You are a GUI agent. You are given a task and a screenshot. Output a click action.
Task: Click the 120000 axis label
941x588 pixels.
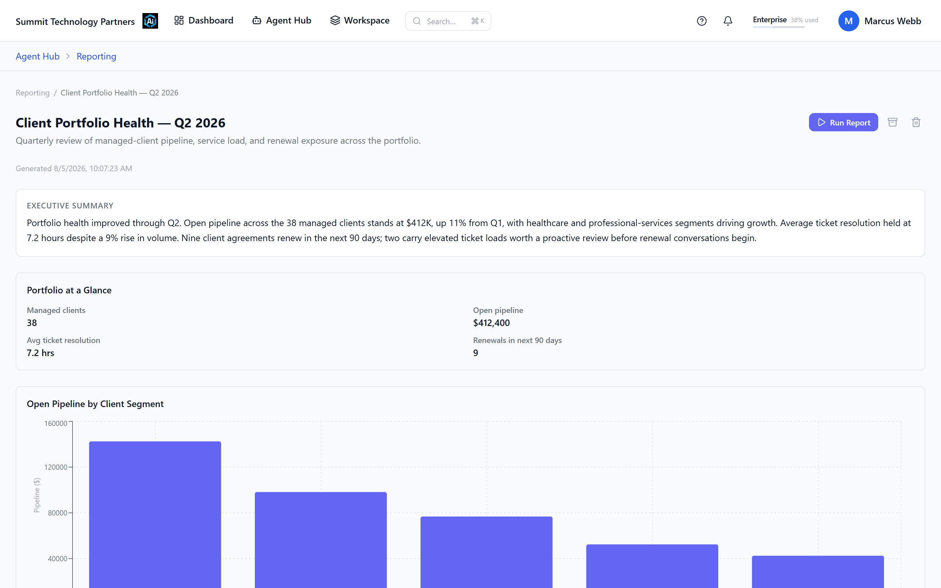tap(56, 467)
